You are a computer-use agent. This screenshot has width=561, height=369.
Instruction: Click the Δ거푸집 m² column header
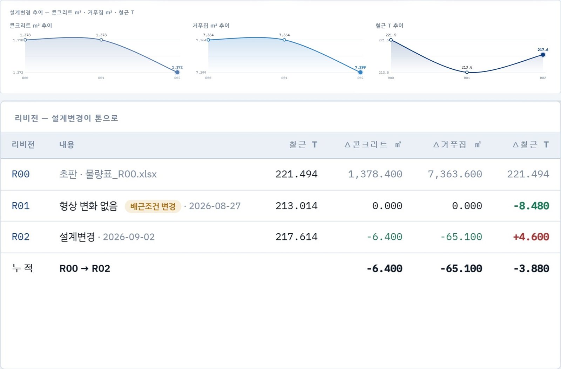tap(457, 145)
